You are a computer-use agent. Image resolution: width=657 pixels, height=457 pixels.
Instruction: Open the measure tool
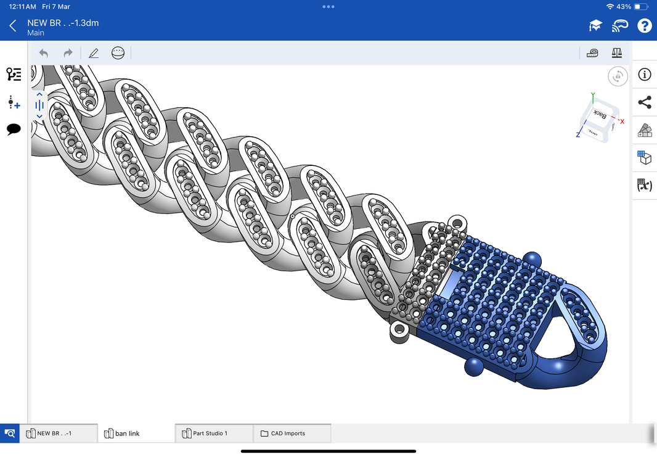click(x=592, y=53)
